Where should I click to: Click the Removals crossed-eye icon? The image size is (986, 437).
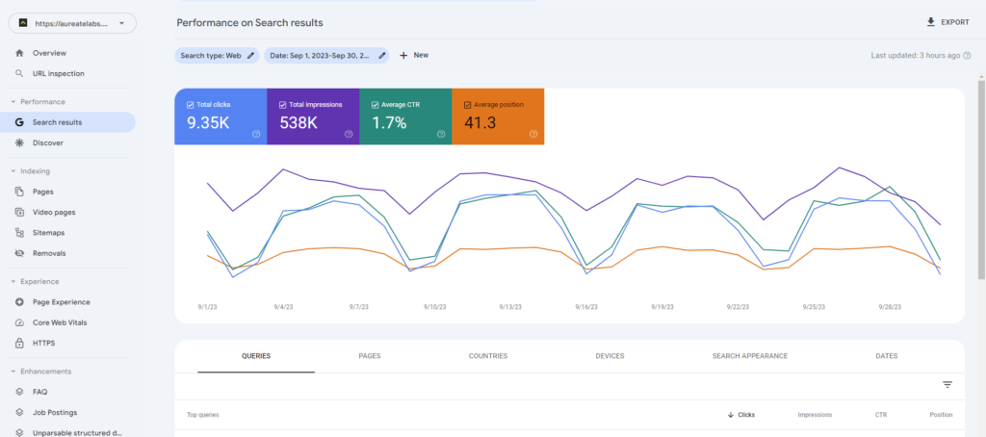point(19,253)
